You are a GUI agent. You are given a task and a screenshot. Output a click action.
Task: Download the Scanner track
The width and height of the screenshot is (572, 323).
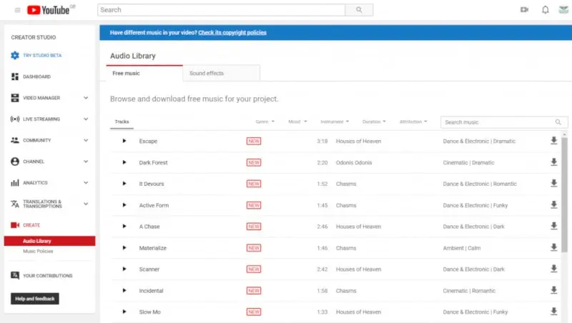point(553,269)
